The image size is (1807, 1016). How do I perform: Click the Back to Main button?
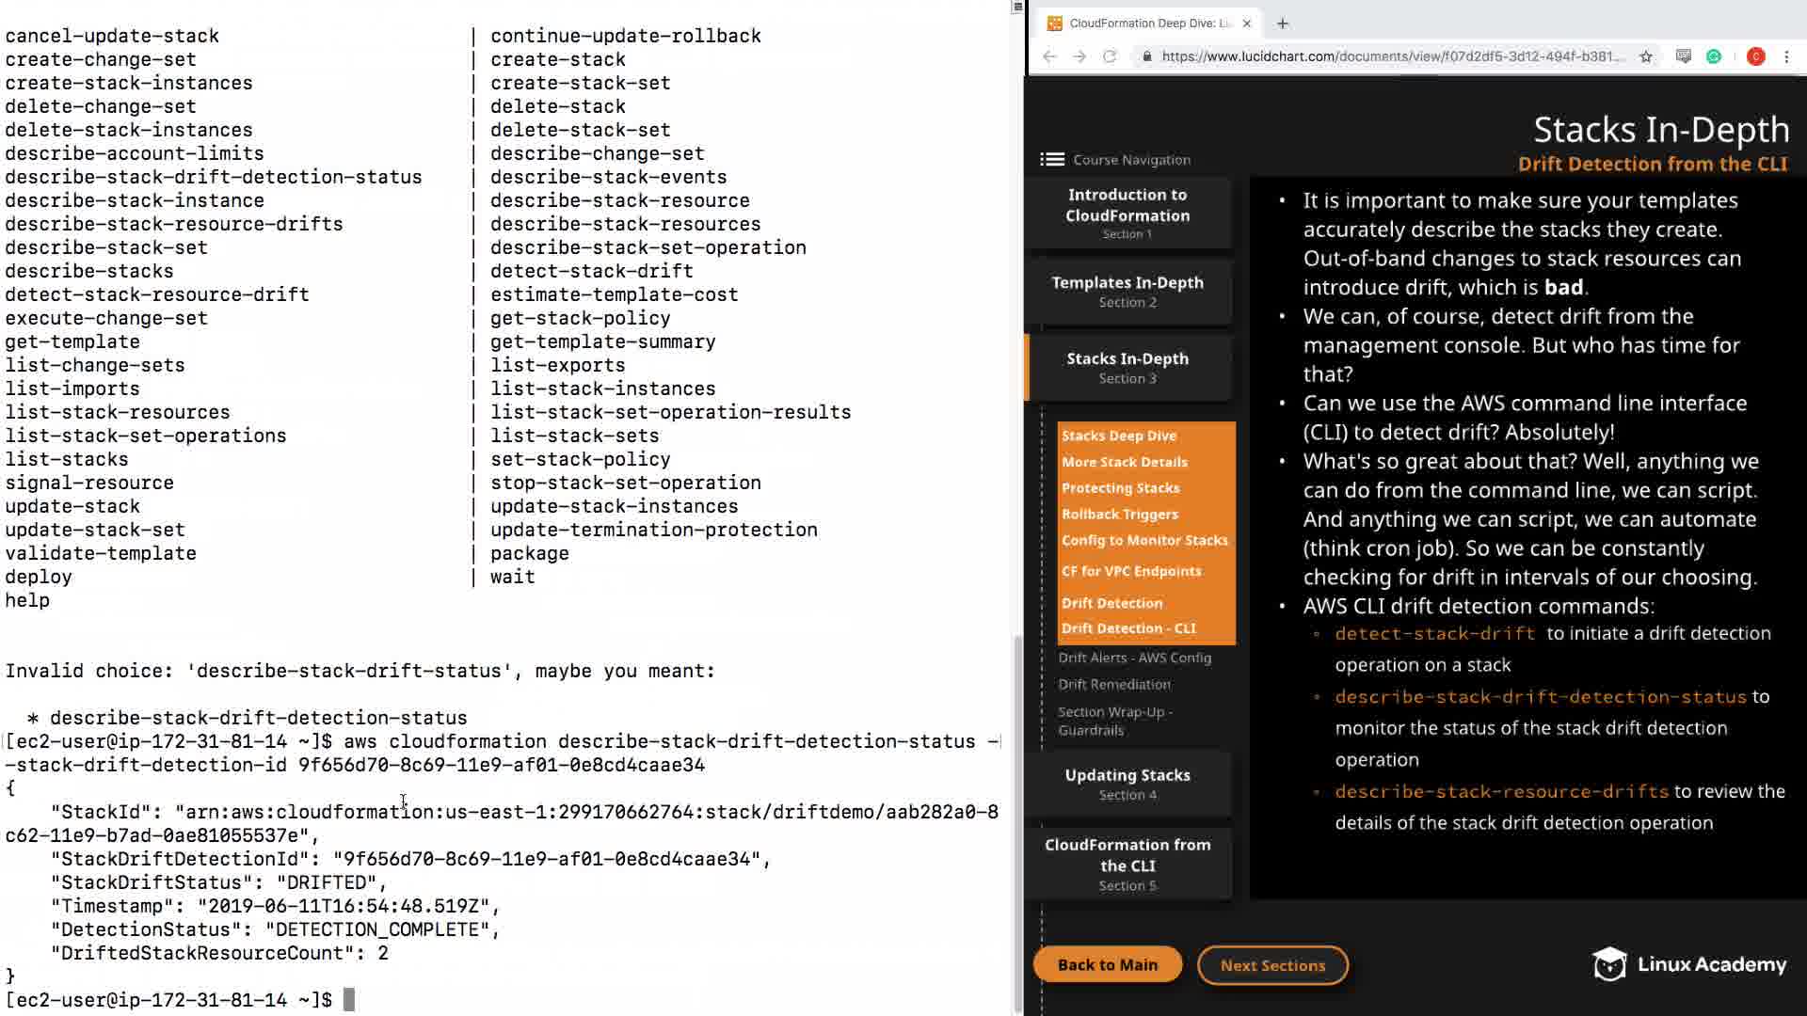point(1107,965)
